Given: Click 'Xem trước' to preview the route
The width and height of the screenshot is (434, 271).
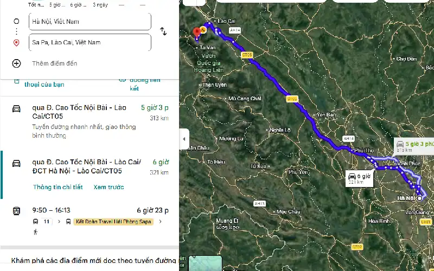Looking at the screenshot, I should [x=108, y=187].
